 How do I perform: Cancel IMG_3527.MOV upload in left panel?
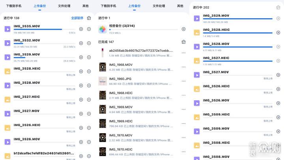(x=81, y=114)
